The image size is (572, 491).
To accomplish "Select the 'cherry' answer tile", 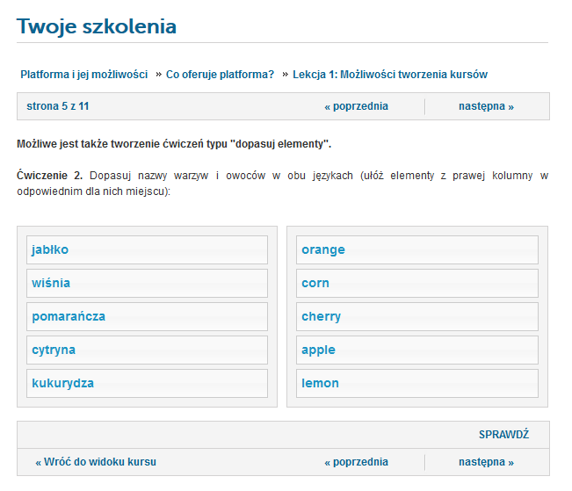I will 417,316.
